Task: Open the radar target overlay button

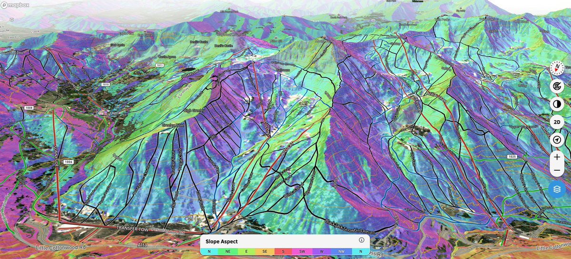Action: (x=557, y=86)
